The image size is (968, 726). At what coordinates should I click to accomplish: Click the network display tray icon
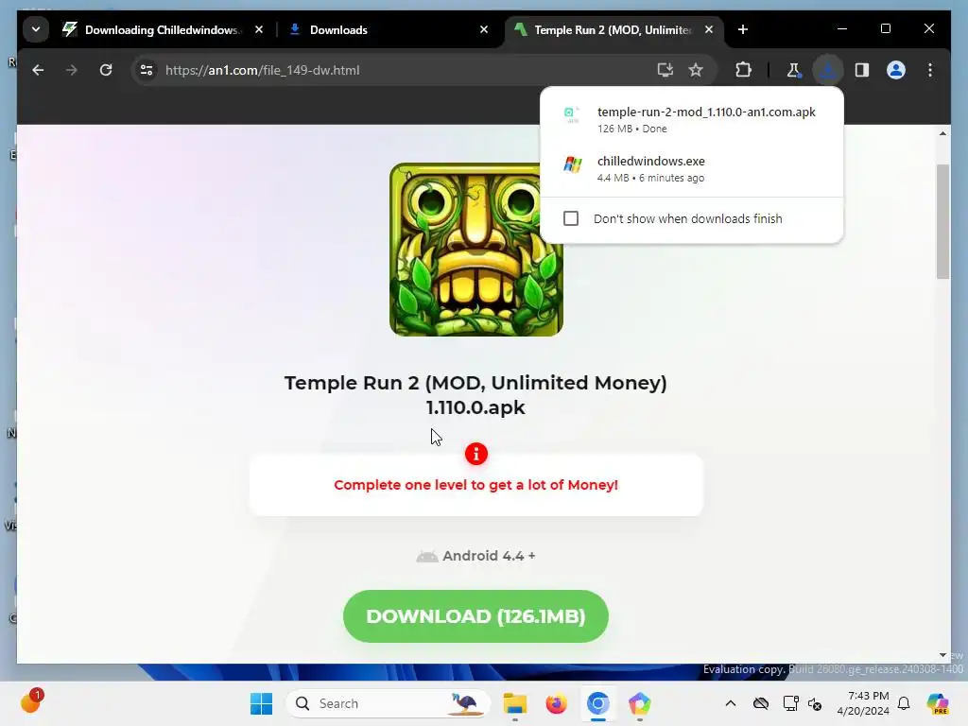click(x=790, y=703)
